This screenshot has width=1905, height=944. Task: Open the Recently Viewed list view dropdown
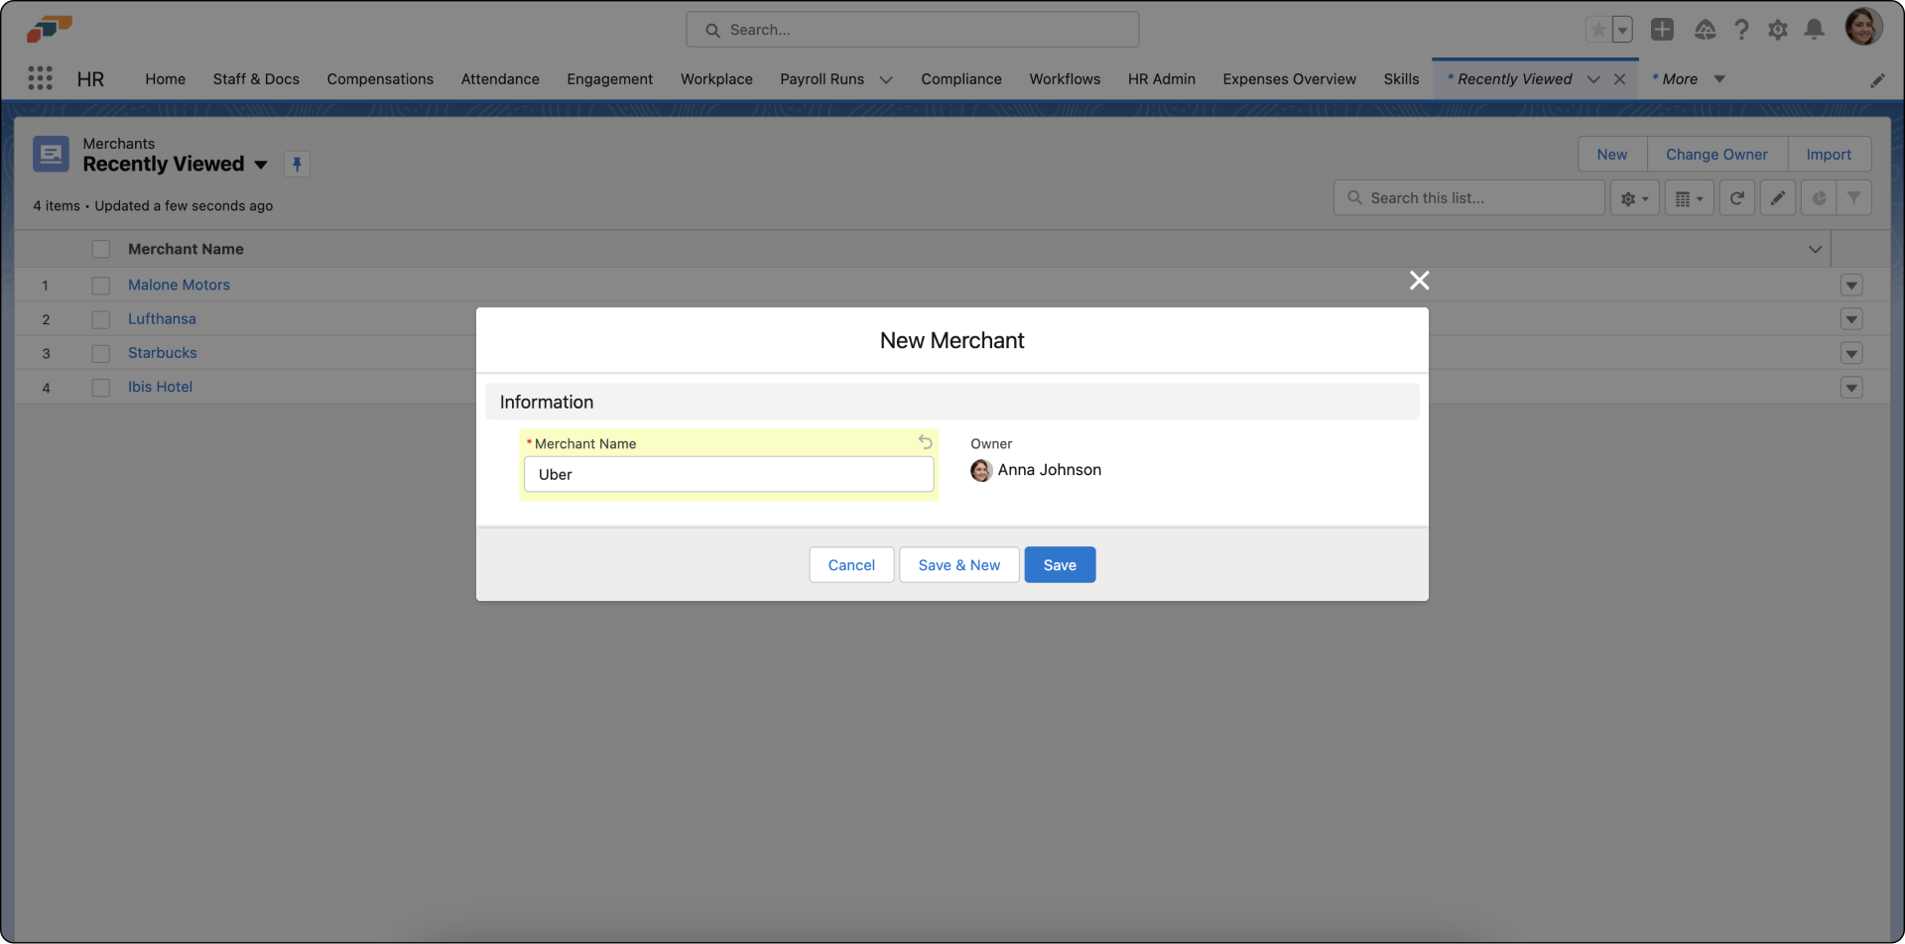[x=261, y=165]
